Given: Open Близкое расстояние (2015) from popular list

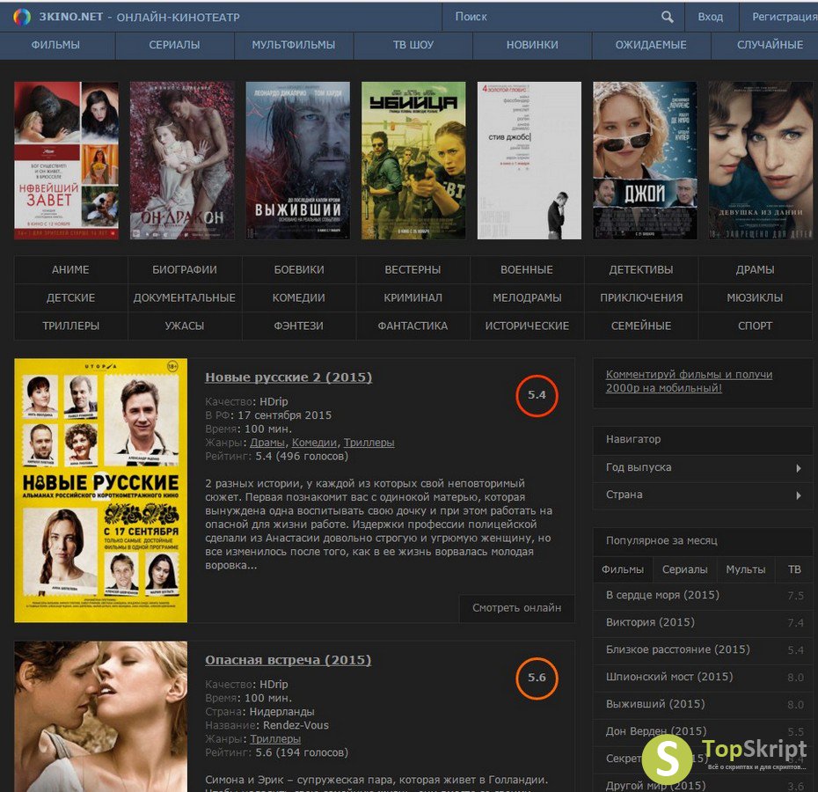Looking at the screenshot, I should click(677, 649).
